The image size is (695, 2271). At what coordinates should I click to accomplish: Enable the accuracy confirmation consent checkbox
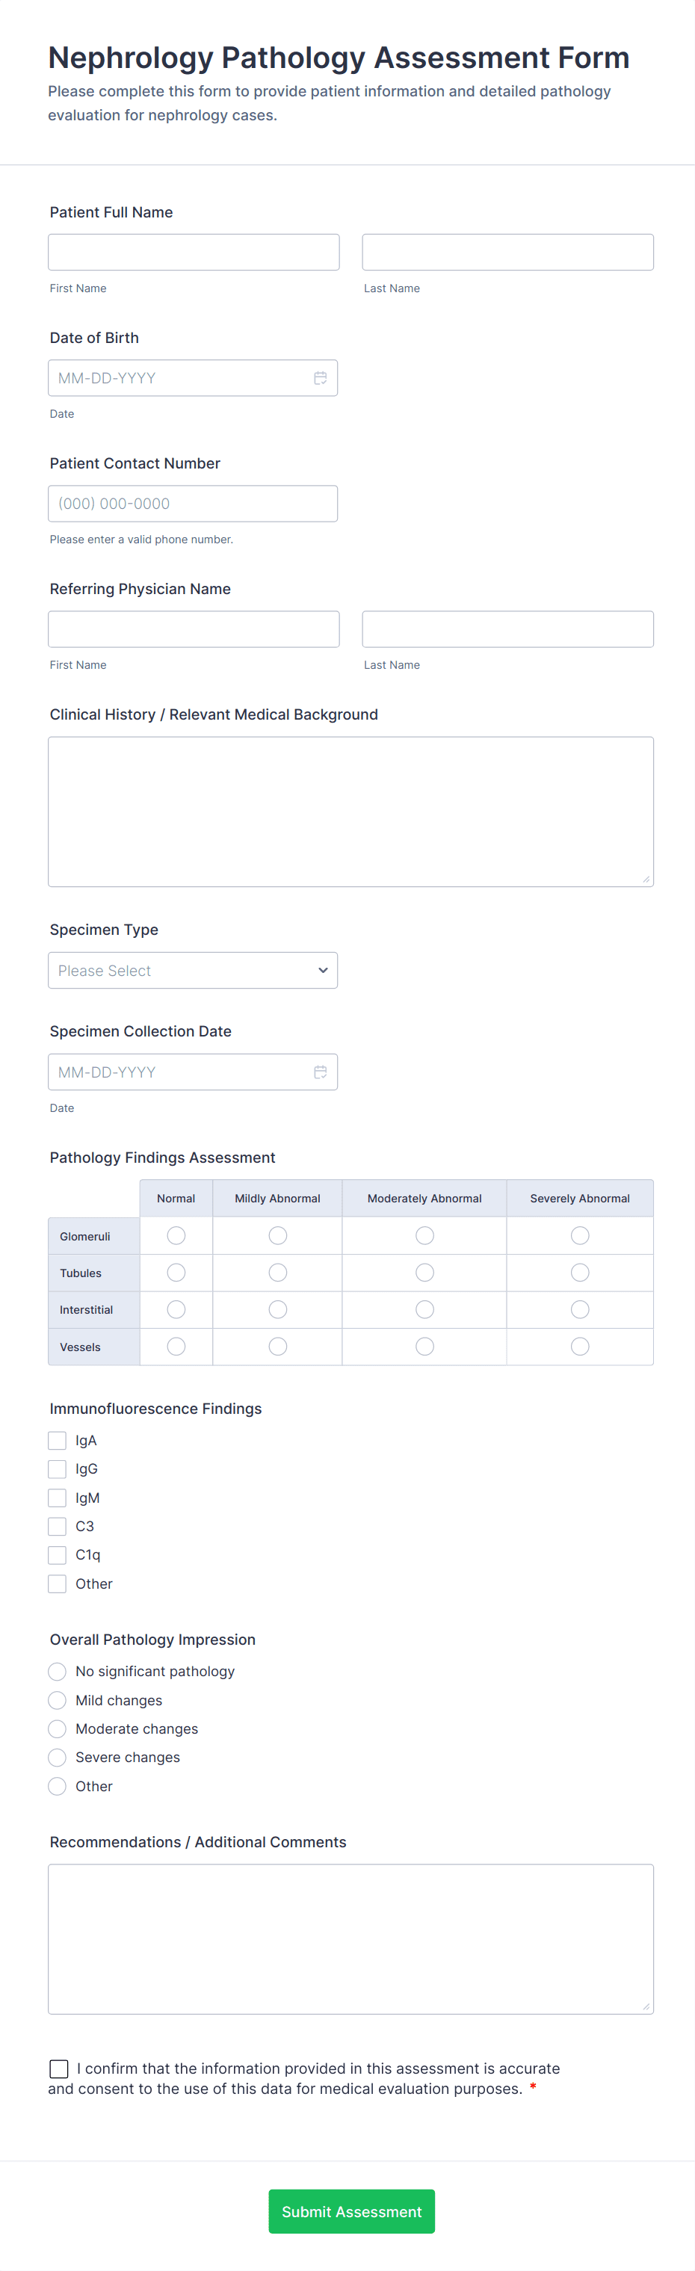(59, 2068)
